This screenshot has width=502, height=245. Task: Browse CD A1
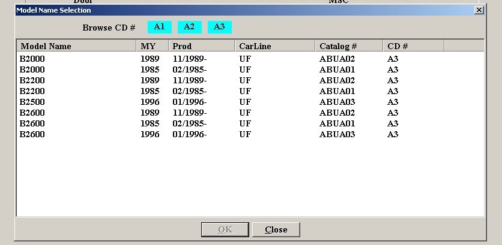[x=160, y=27]
